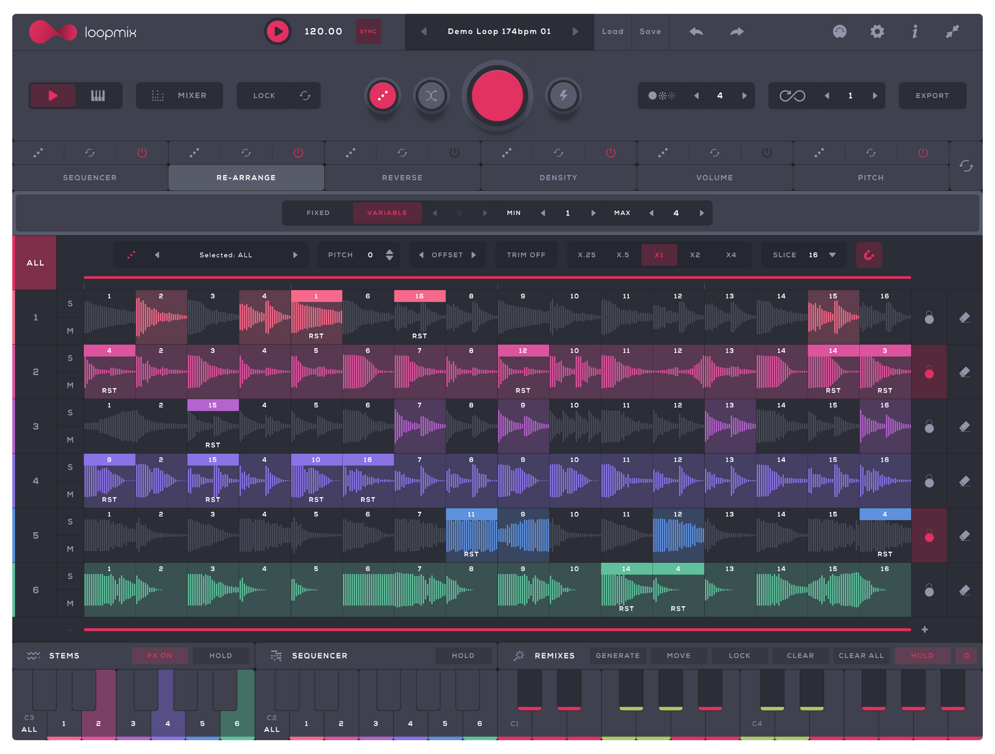Open MIDI settings with the MIDI DIN icon

click(840, 31)
